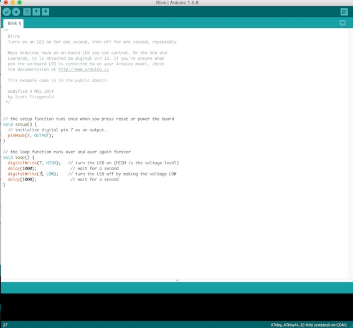Click the line number 27 in status bar
Screen dimensions: 353x328
5,325
